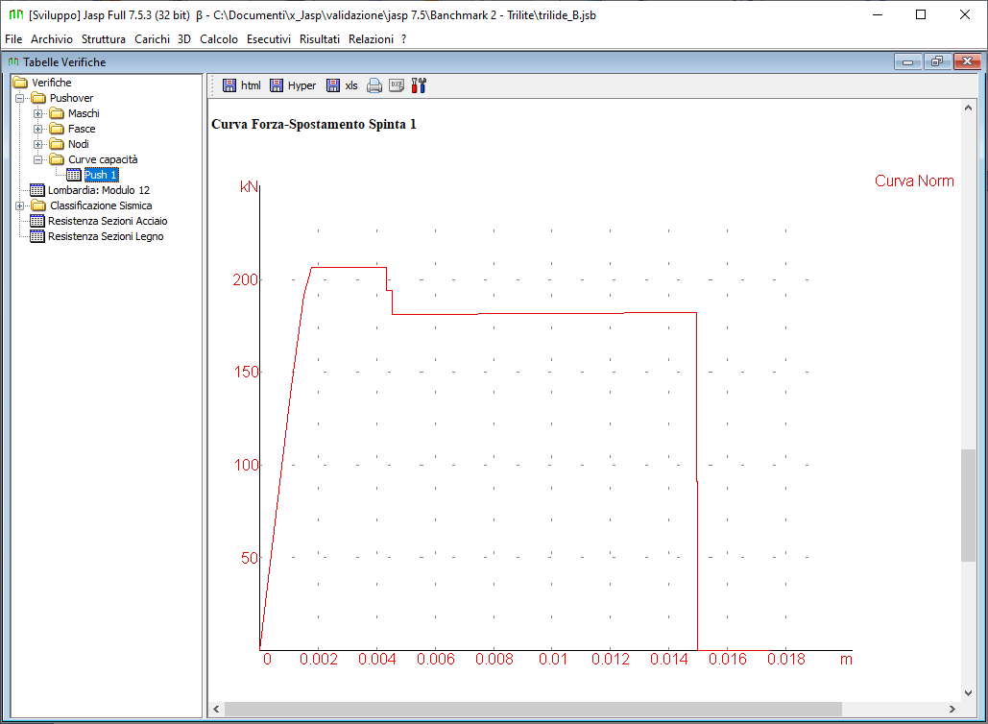Open the Struttura menu
This screenshot has width=988, height=724.
[104, 39]
